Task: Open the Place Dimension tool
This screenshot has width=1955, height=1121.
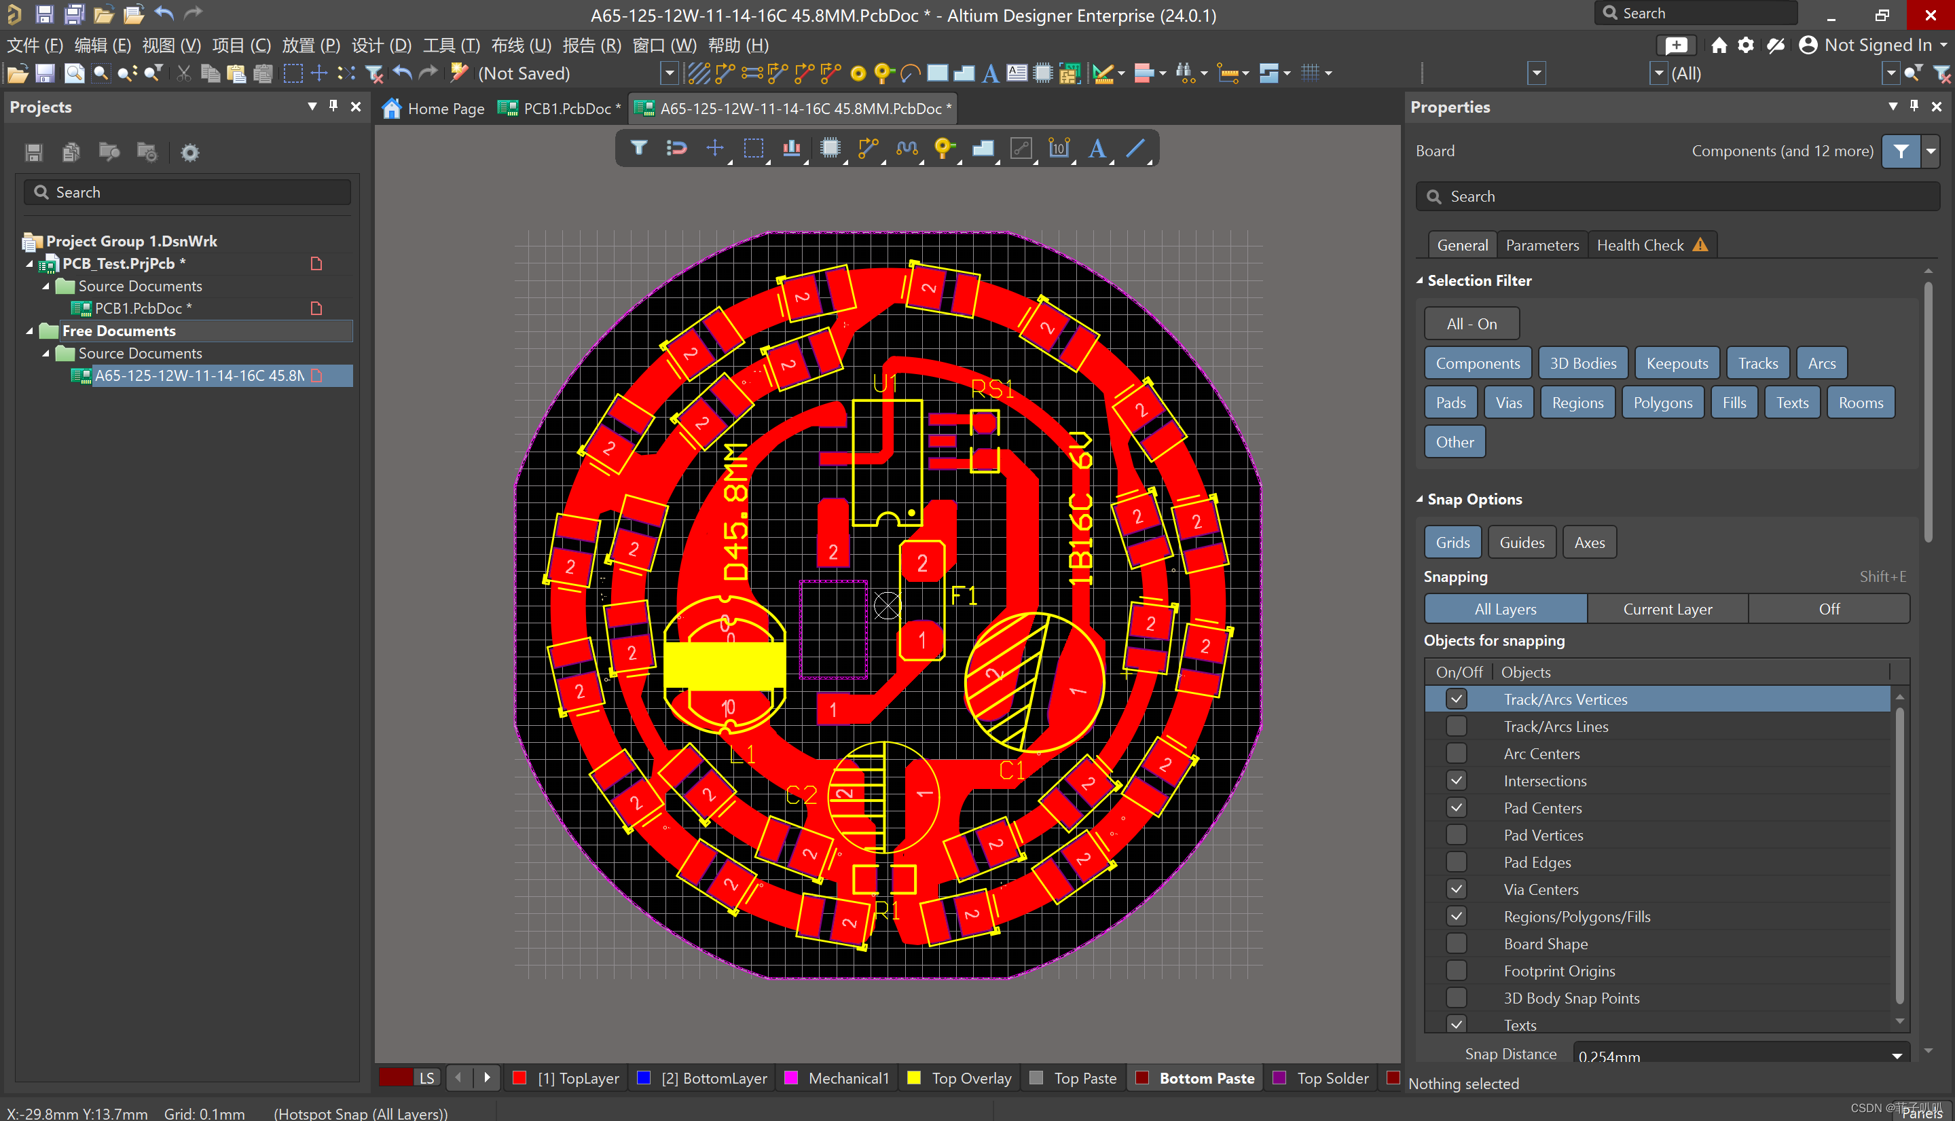Action: click(x=1059, y=148)
